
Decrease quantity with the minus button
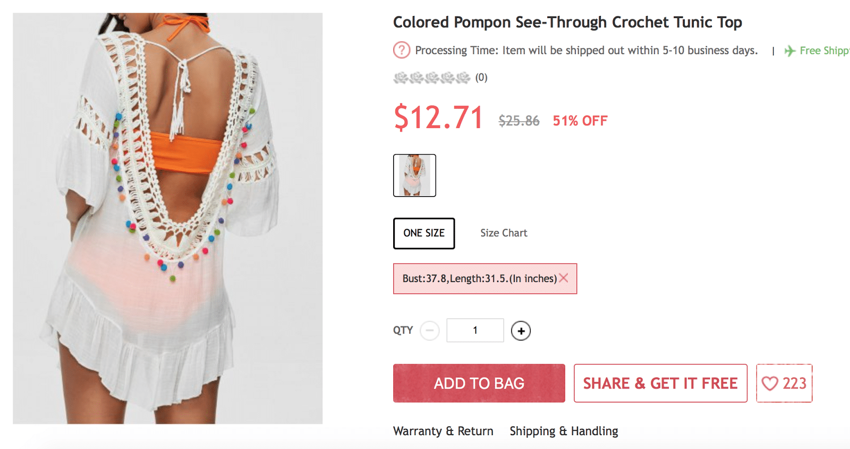430,331
